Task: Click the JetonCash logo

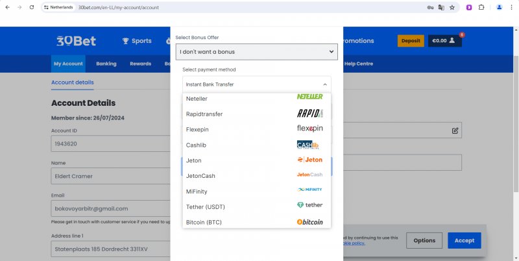Action: pyautogui.click(x=310, y=175)
